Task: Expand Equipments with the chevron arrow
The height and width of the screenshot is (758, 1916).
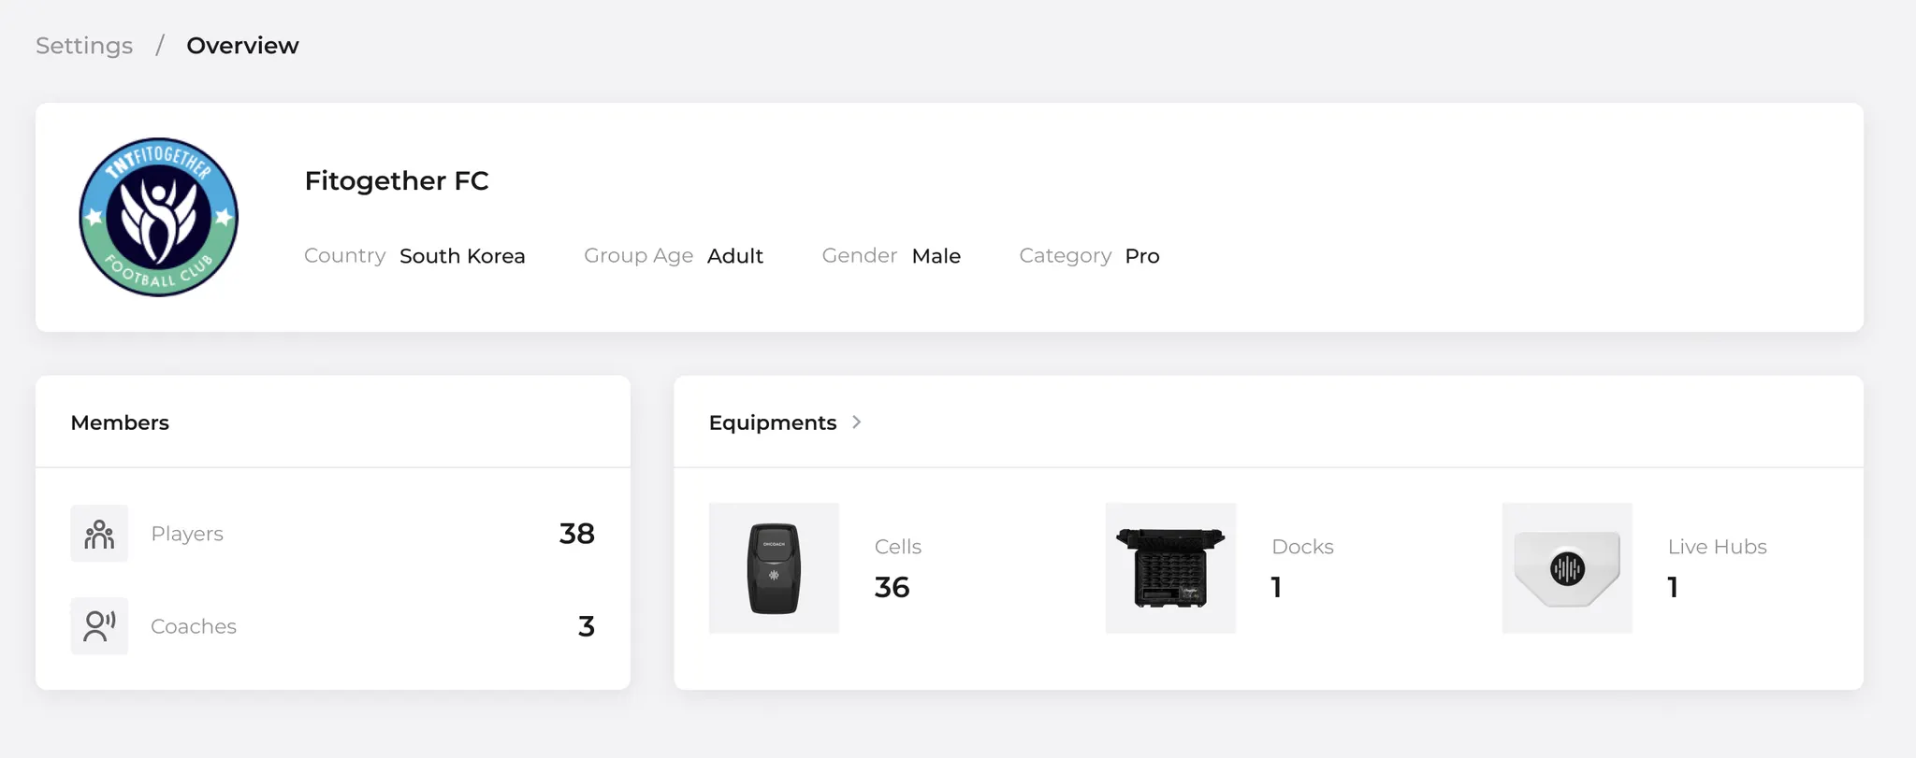Action: 856,422
